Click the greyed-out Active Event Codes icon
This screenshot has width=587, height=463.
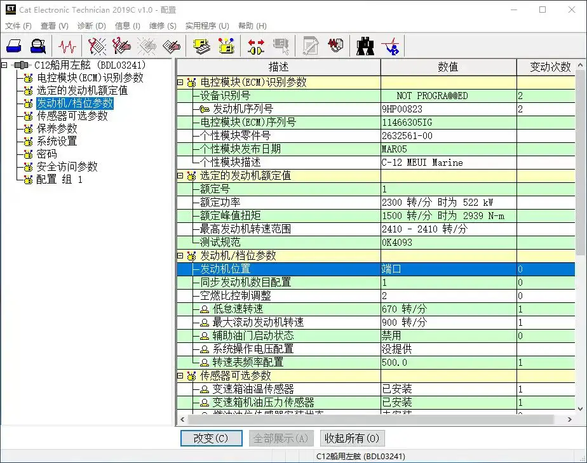(x=147, y=46)
